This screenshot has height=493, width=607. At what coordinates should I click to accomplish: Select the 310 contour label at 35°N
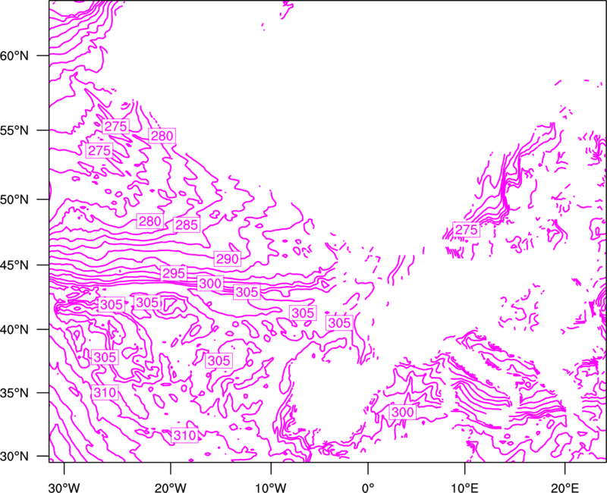[105, 393]
